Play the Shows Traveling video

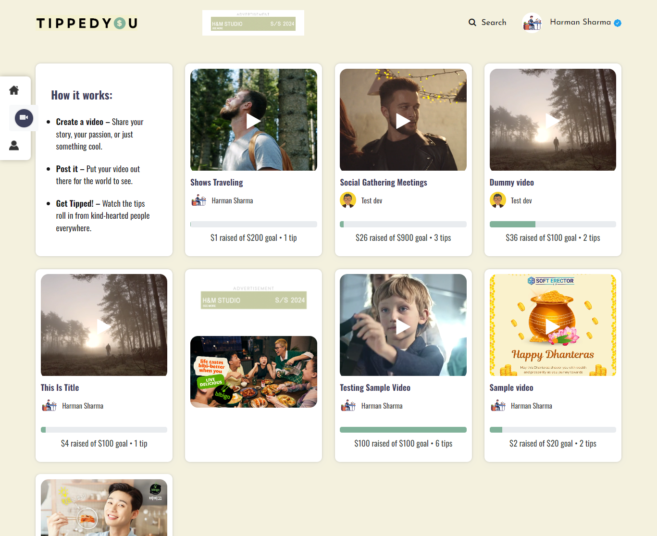point(253,121)
